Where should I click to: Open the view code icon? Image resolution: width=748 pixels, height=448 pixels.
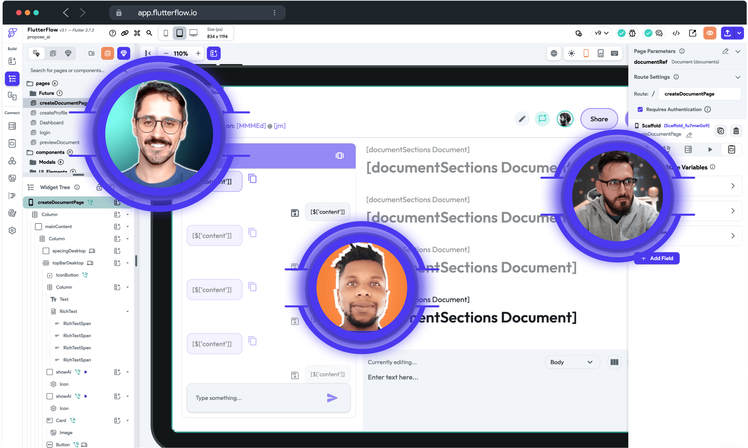point(676,33)
